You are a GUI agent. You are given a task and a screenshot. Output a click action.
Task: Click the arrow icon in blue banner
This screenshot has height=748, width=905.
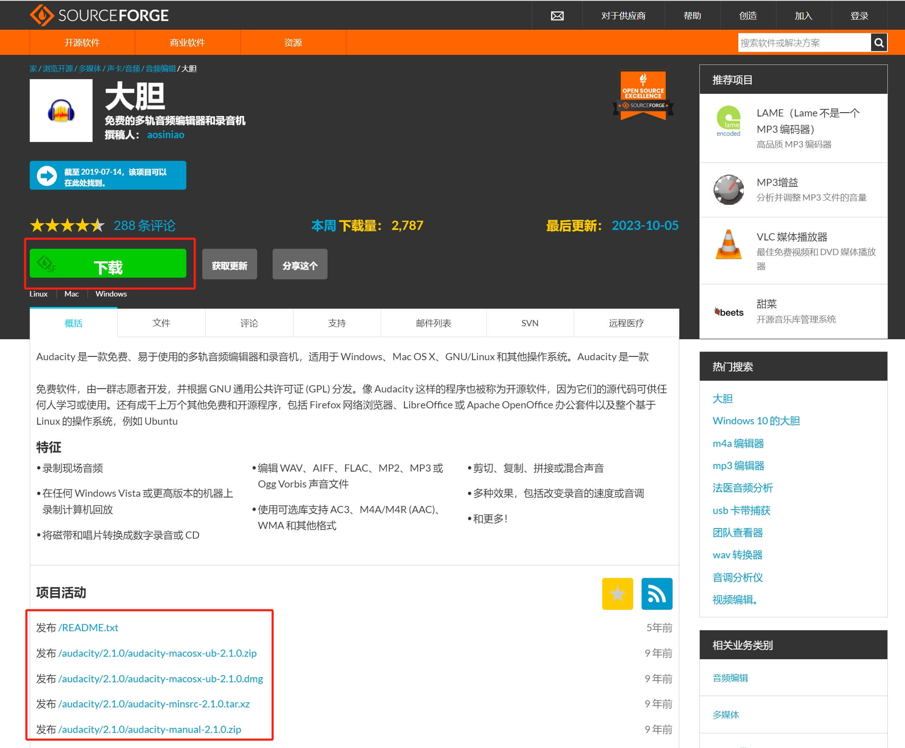[46, 176]
